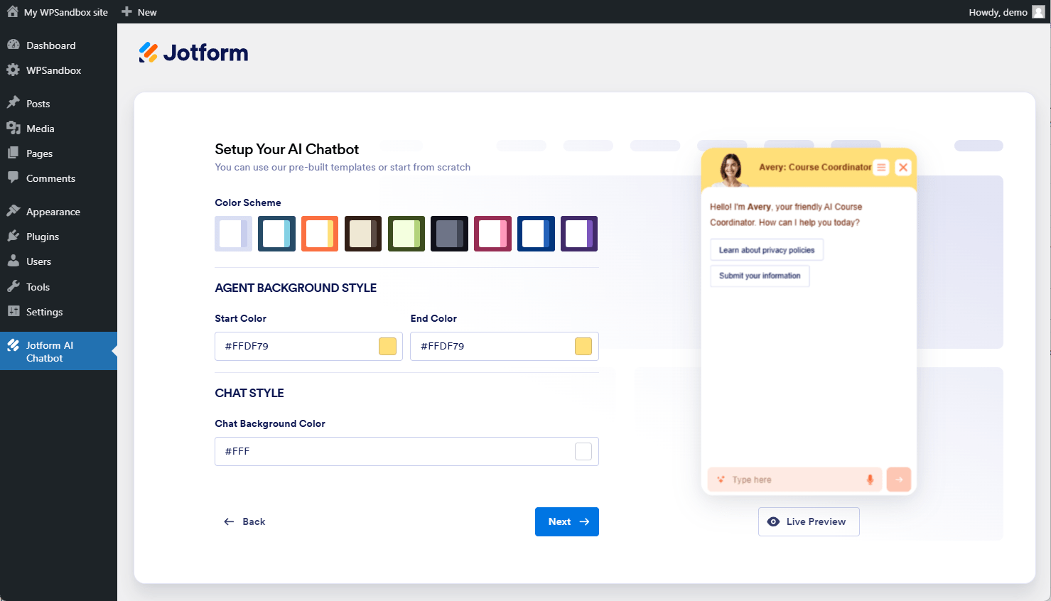
Task: Select the magenta pink color scheme
Action: click(x=492, y=234)
